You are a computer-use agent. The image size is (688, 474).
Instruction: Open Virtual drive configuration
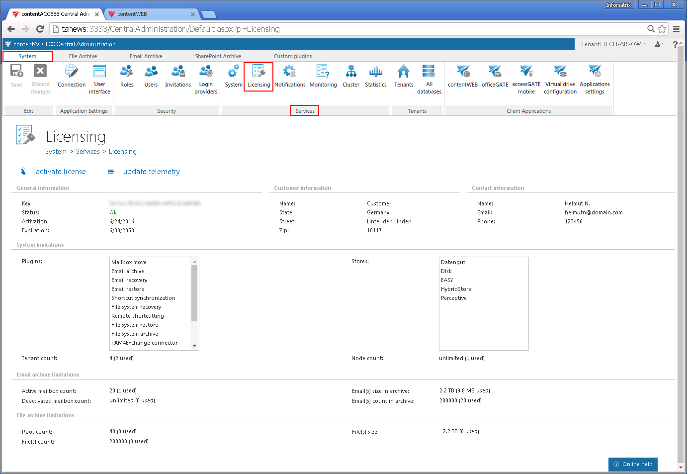pyautogui.click(x=560, y=79)
